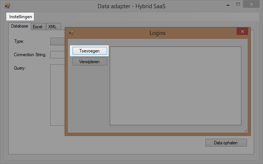Screen dimensions: 263x164
Task: Open the Type dropdown field
Action: click(57, 41)
